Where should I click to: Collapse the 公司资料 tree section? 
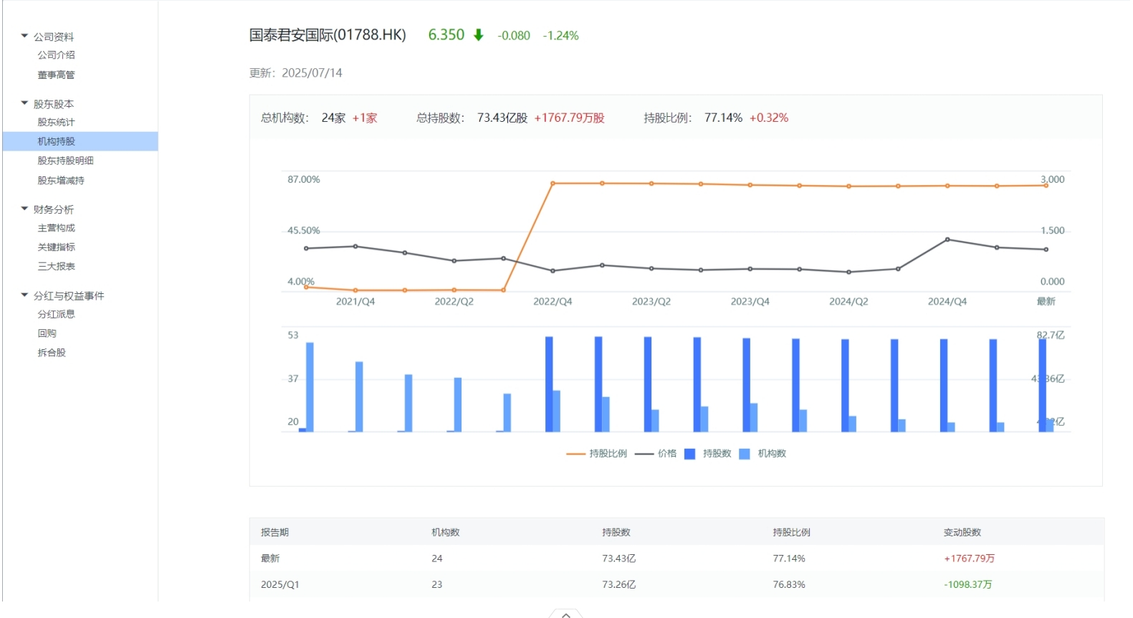point(24,35)
